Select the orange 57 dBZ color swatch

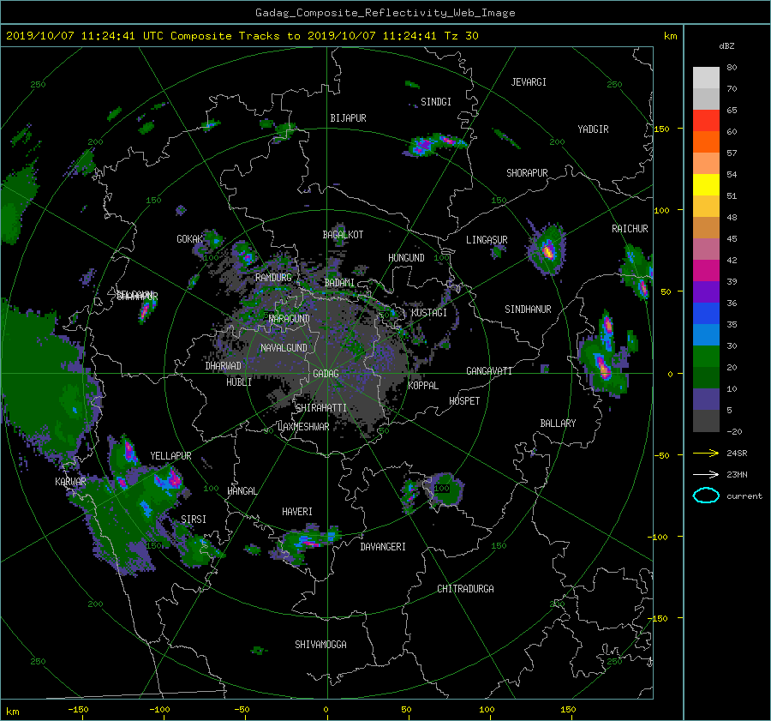click(x=706, y=142)
